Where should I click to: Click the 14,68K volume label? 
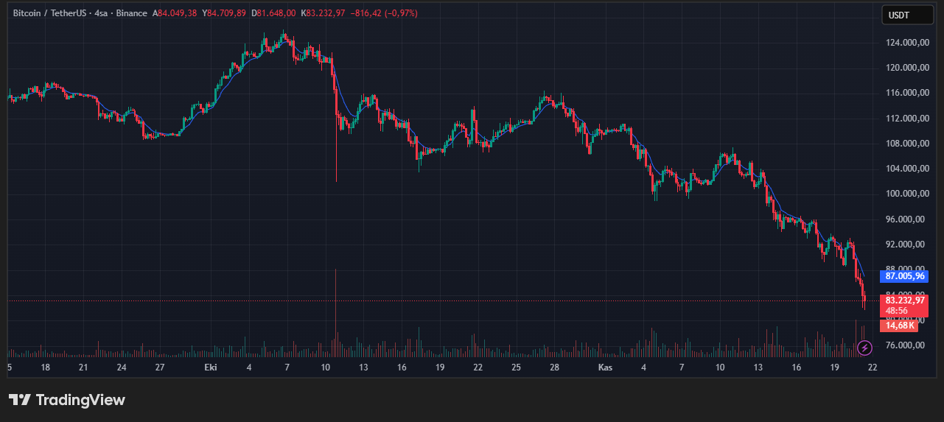900,325
